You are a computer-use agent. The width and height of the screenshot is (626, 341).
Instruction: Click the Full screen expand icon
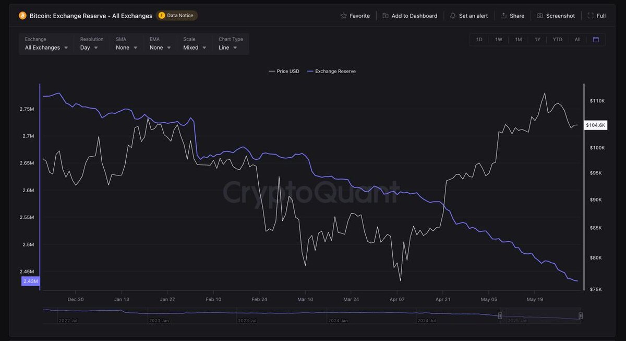(x=591, y=16)
